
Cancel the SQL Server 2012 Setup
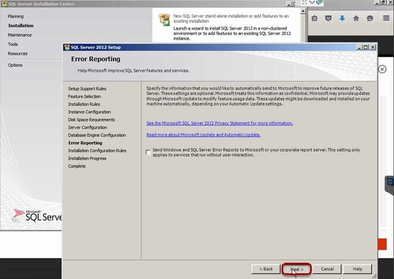coord(327,269)
